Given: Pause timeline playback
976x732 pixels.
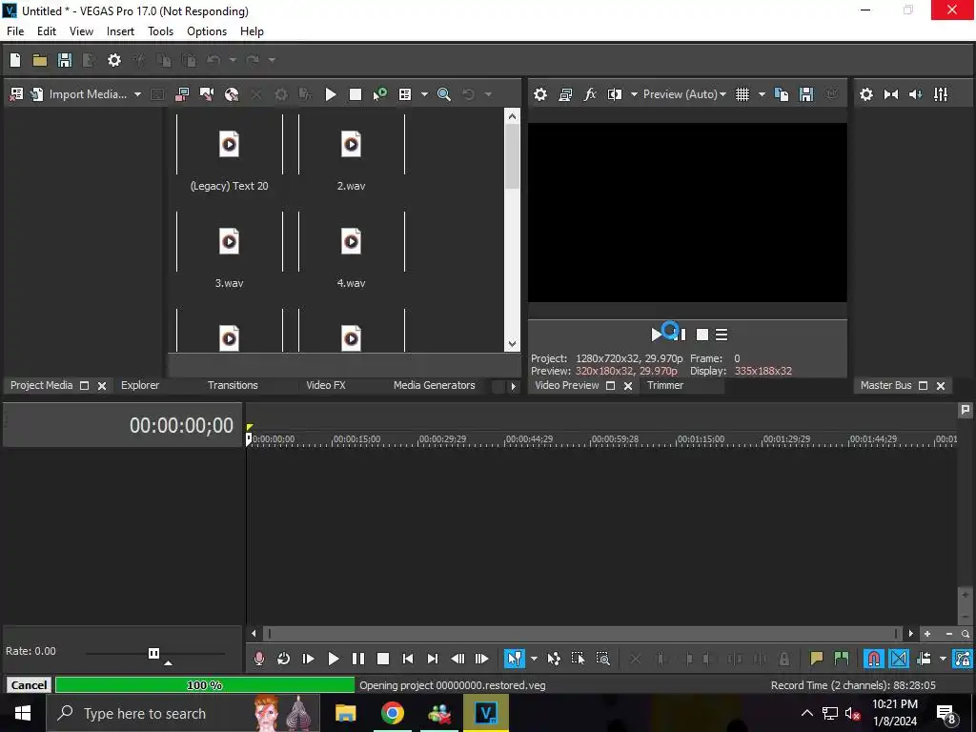Looking at the screenshot, I should [358, 659].
